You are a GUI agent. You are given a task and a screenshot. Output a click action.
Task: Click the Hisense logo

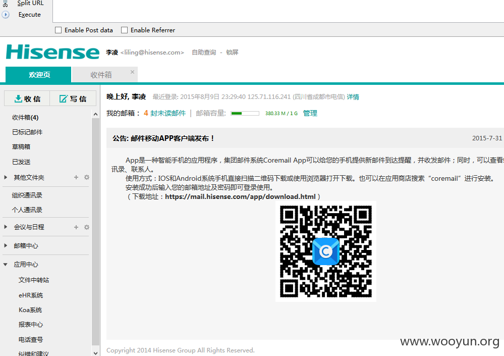[x=52, y=52]
